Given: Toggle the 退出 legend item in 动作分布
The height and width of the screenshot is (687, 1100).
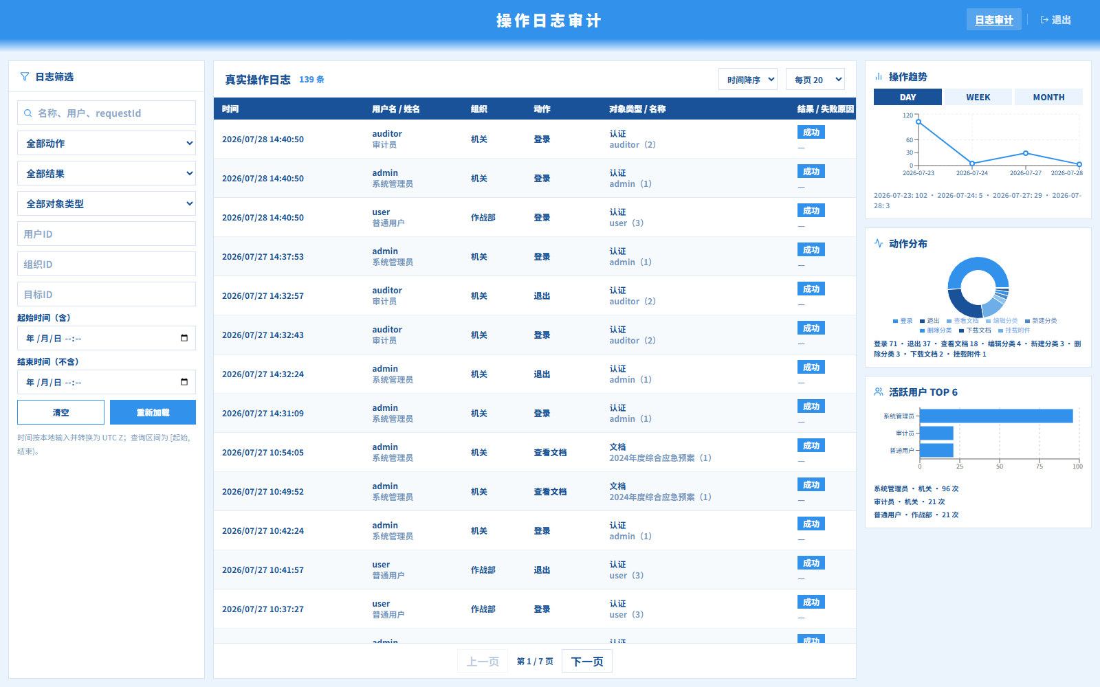Looking at the screenshot, I should coord(929,321).
